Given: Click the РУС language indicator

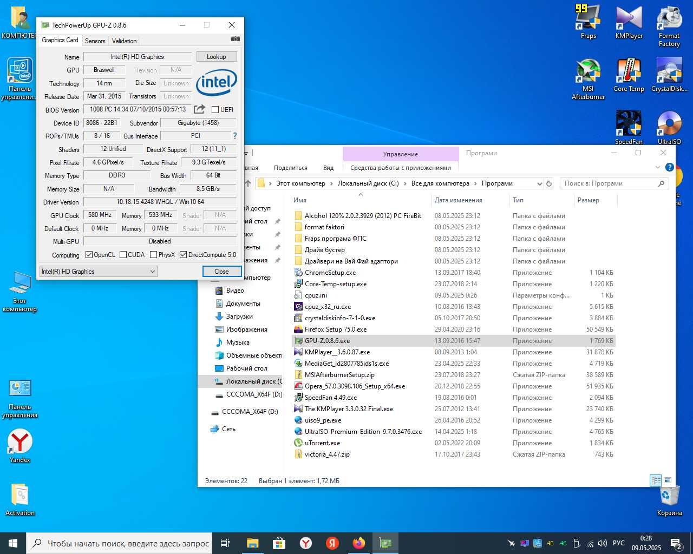Looking at the screenshot, I should [619, 543].
